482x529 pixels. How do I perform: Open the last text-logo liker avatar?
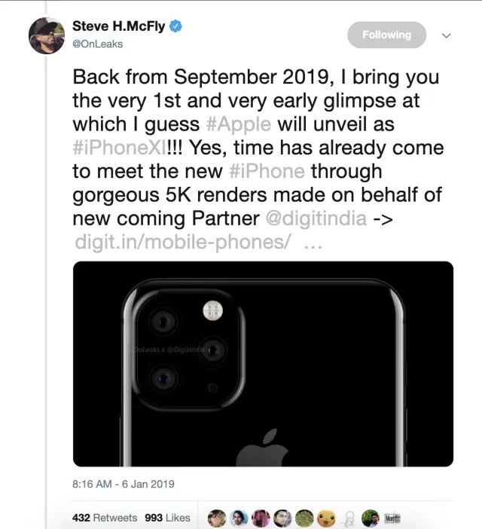pyautogui.click(x=392, y=518)
